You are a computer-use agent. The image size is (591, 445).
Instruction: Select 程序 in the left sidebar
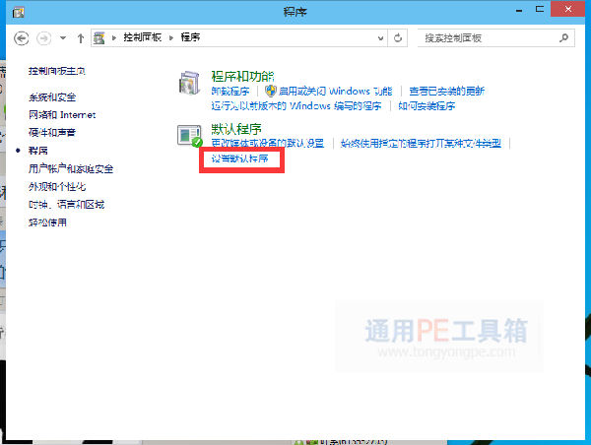click(x=38, y=151)
